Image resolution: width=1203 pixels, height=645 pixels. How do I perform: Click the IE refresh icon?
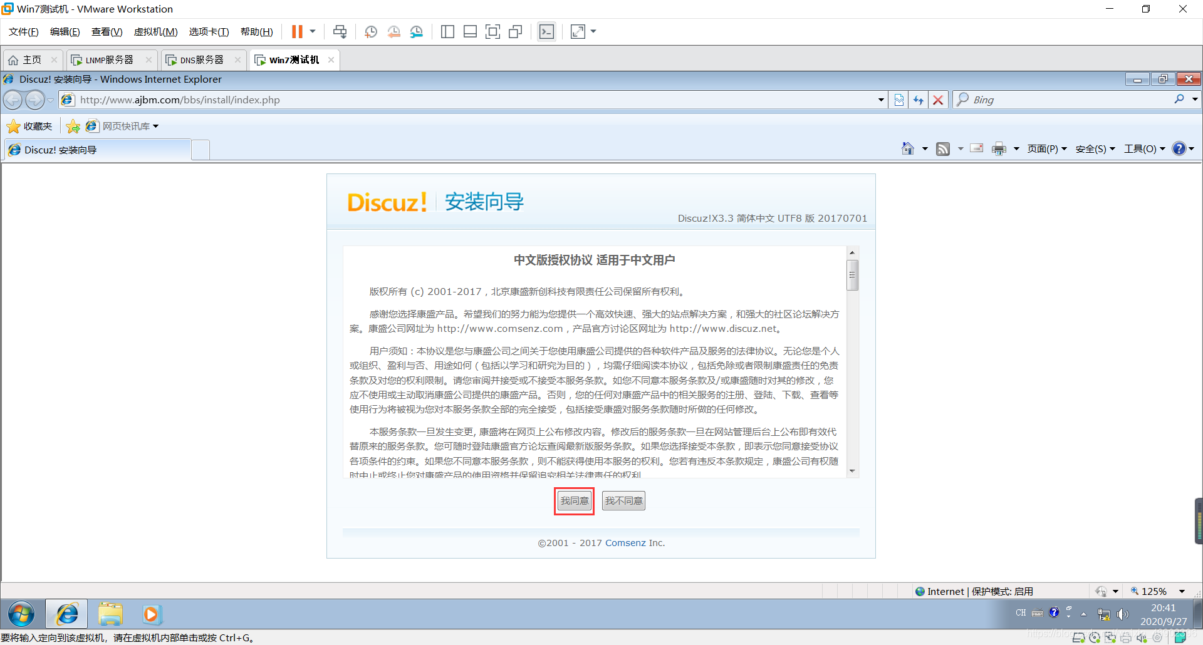click(919, 100)
